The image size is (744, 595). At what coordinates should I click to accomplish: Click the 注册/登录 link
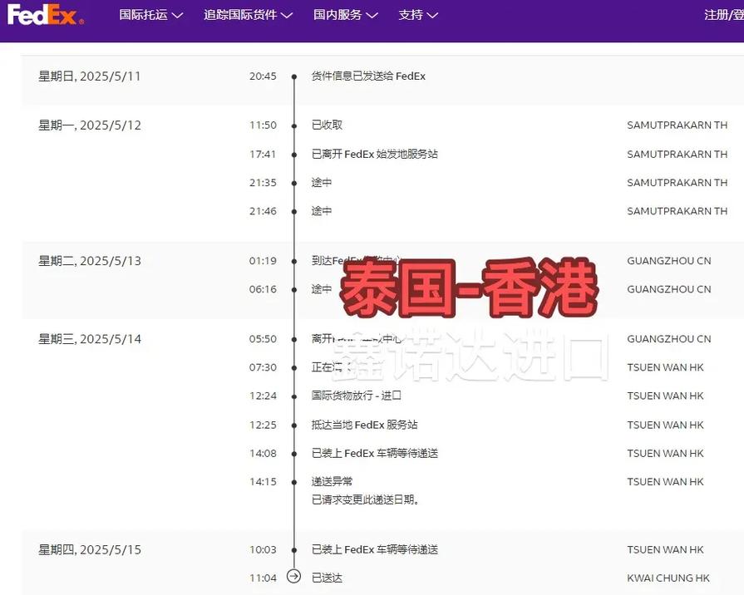(724, 15)
